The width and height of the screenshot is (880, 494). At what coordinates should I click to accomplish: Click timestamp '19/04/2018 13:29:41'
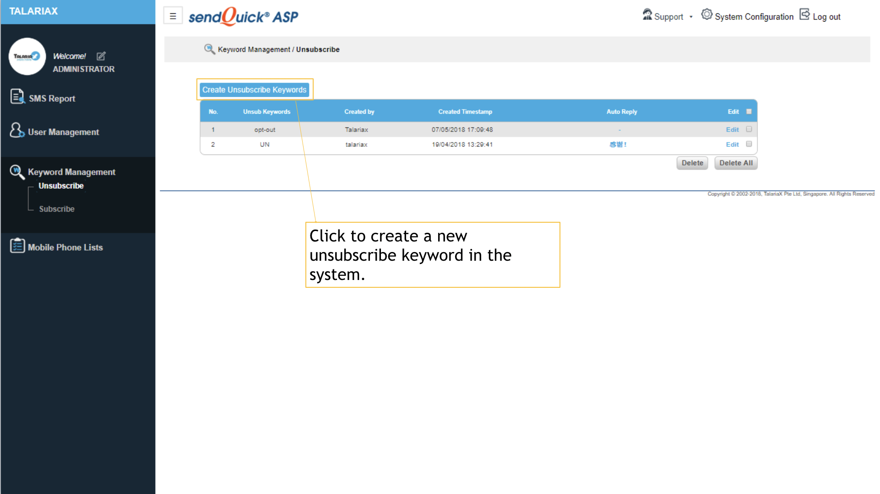pos(462,144)
